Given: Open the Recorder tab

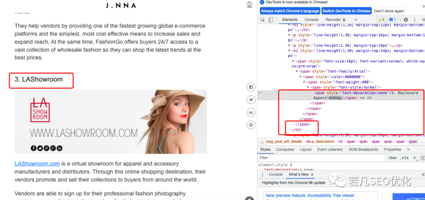Looking at the screenshot, I should (336, 20).
